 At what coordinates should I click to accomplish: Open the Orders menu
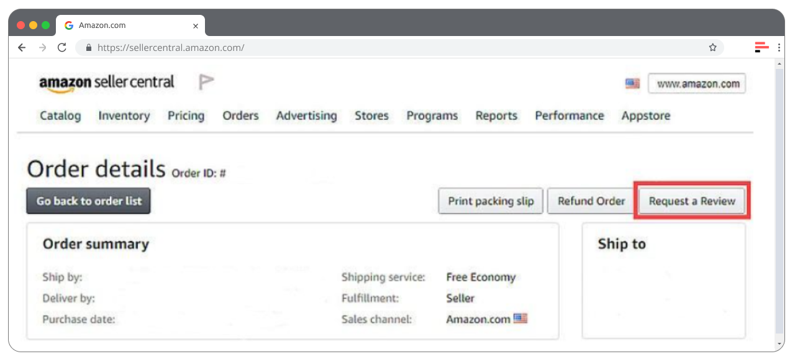click(240, 116)
